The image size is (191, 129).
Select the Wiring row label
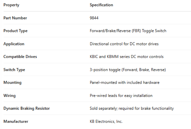point(10,95)
